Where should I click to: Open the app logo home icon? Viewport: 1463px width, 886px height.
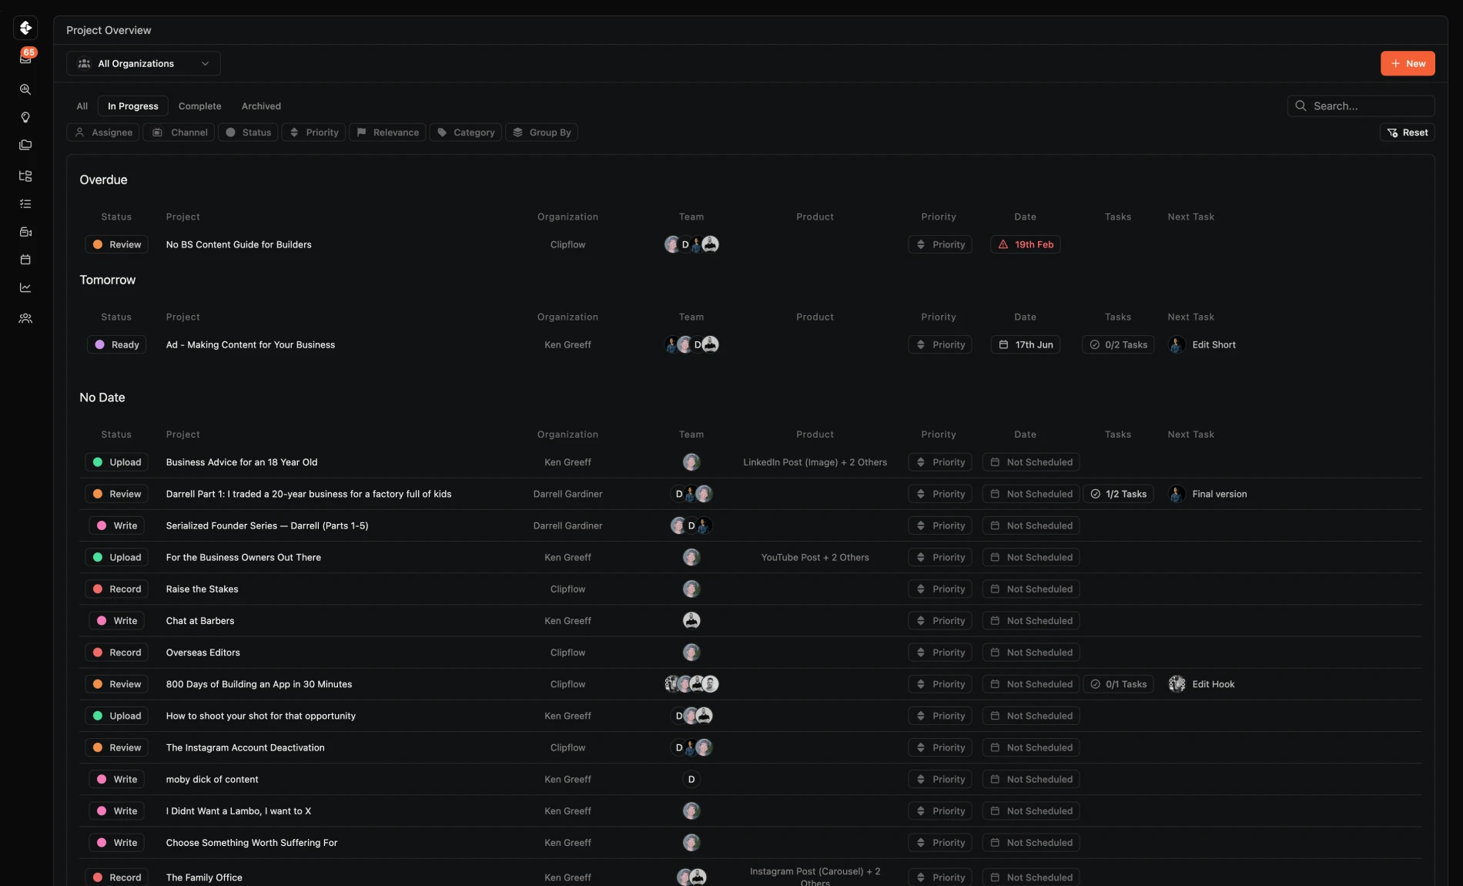click(25, 28)
